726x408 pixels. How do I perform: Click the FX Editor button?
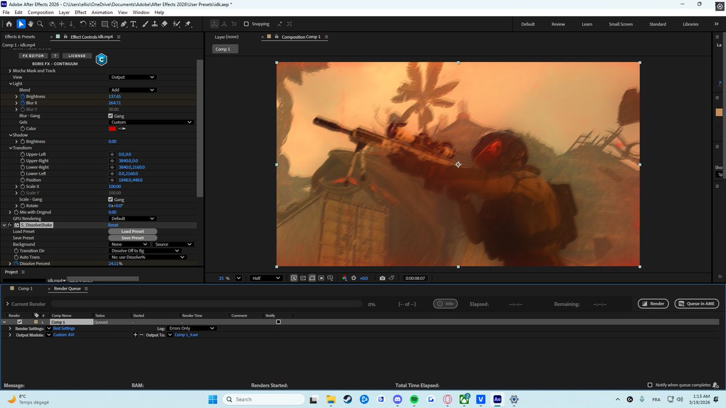click(34, 56)
